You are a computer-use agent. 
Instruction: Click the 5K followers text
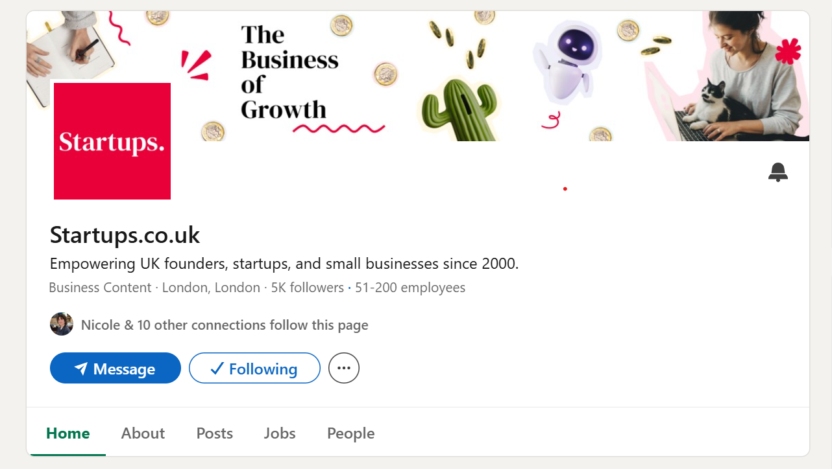[307, 288]
